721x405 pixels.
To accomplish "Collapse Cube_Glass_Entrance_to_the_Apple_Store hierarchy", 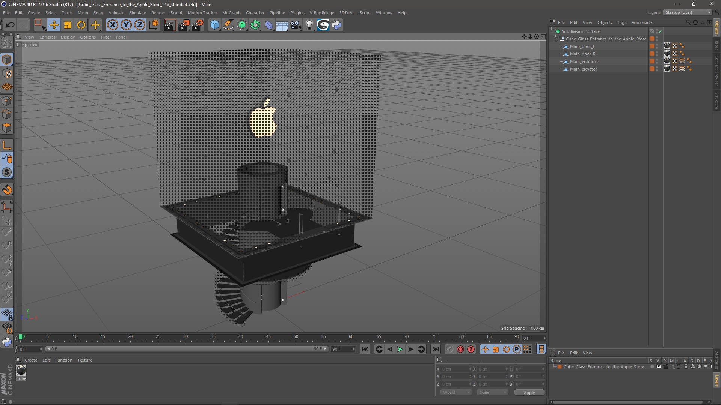I will [556, 39].
